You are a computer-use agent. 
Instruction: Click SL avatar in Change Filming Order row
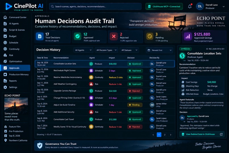(x=152, y=98)
